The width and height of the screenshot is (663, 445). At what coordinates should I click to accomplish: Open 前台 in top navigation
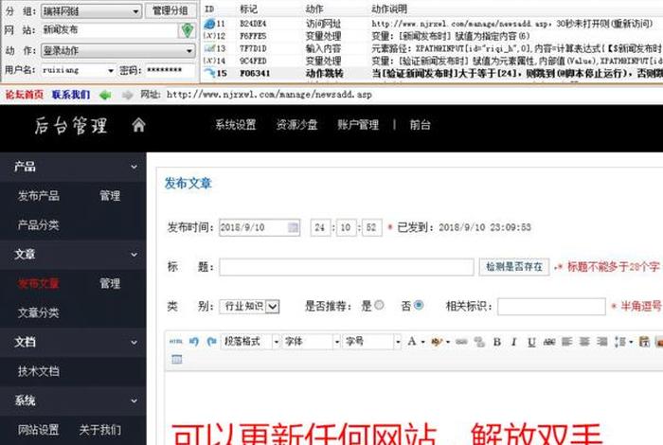[420, 125]
